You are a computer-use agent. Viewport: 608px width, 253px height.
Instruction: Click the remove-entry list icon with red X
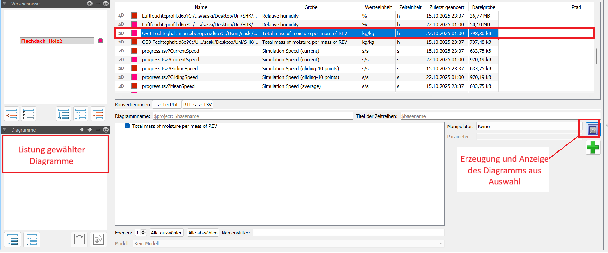pyautogui.click(x=12, y=114)
